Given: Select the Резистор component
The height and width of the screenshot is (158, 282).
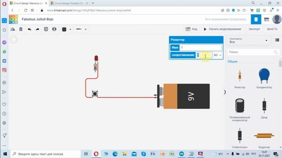Looking at the screenshot, I should [x=240, y=79].
